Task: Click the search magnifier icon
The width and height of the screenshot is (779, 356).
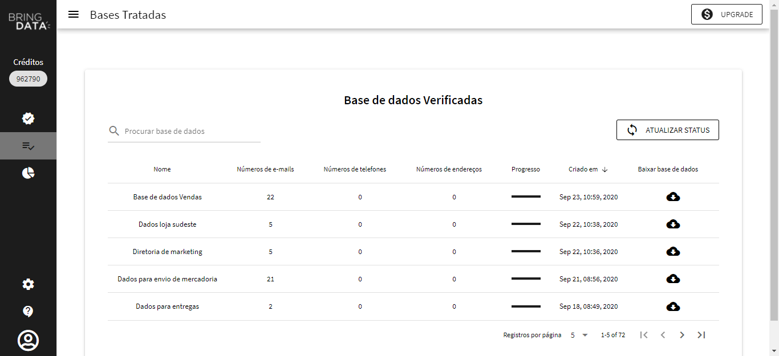Action: click(x=114, y=131)
